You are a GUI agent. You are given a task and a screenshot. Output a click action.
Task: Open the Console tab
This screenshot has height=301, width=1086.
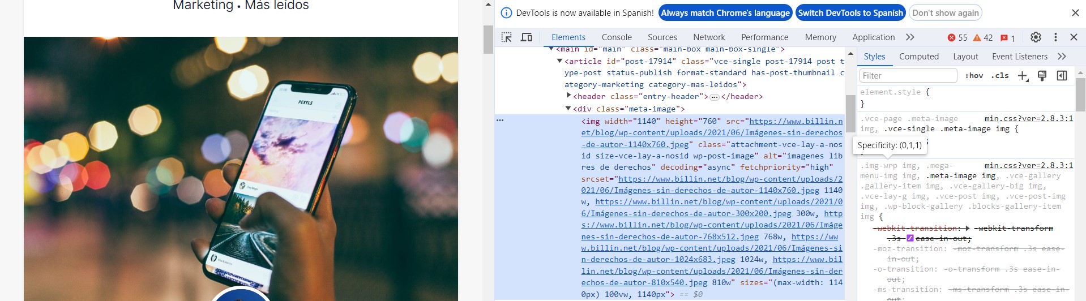click(x=617, y=37)
